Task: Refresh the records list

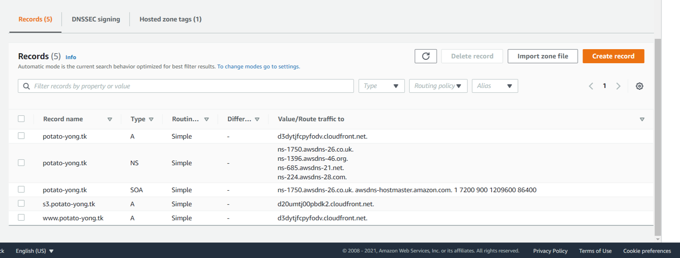Action: 426,56
